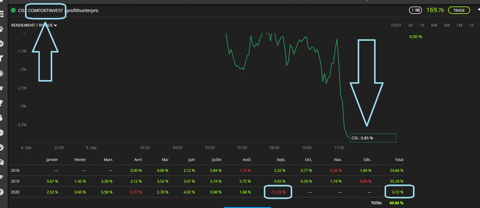Screen dimensions: 480x208
Task: Select the 1M time range
Action: pos(459,25)
